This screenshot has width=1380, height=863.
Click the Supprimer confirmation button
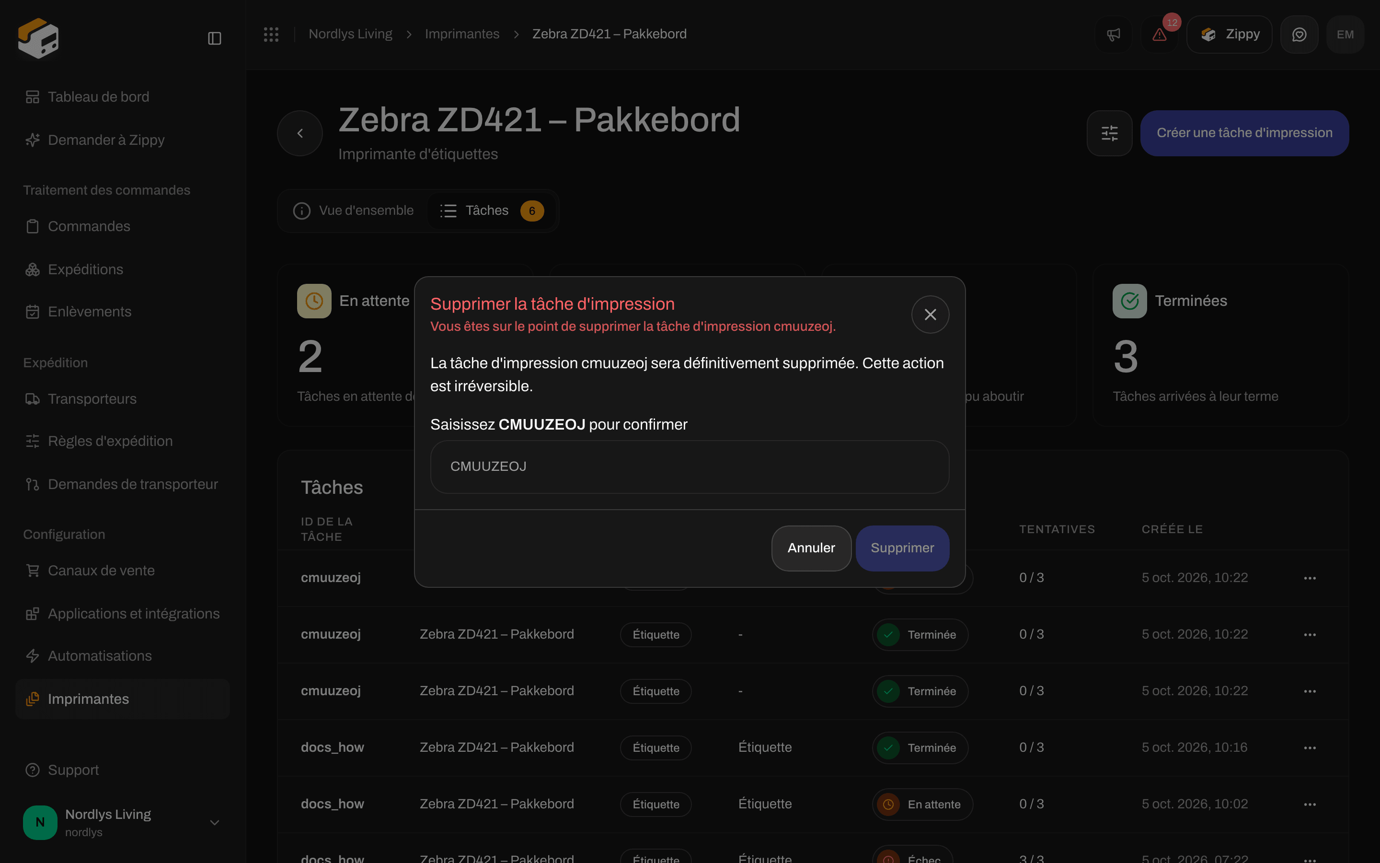coord(902,548)
